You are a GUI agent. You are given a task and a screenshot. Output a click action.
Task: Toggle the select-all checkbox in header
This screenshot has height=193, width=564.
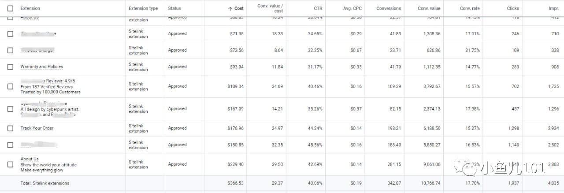coord(10,8)
